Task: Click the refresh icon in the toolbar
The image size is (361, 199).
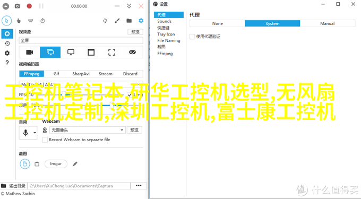Action: (105, 21)
